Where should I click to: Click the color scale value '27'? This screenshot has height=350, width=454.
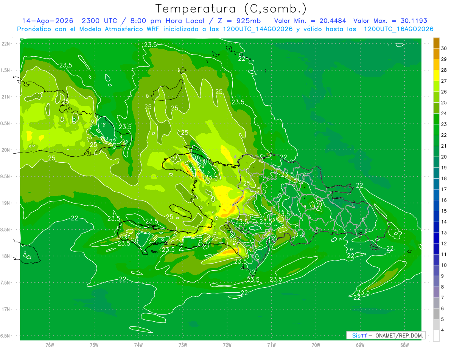444,81
